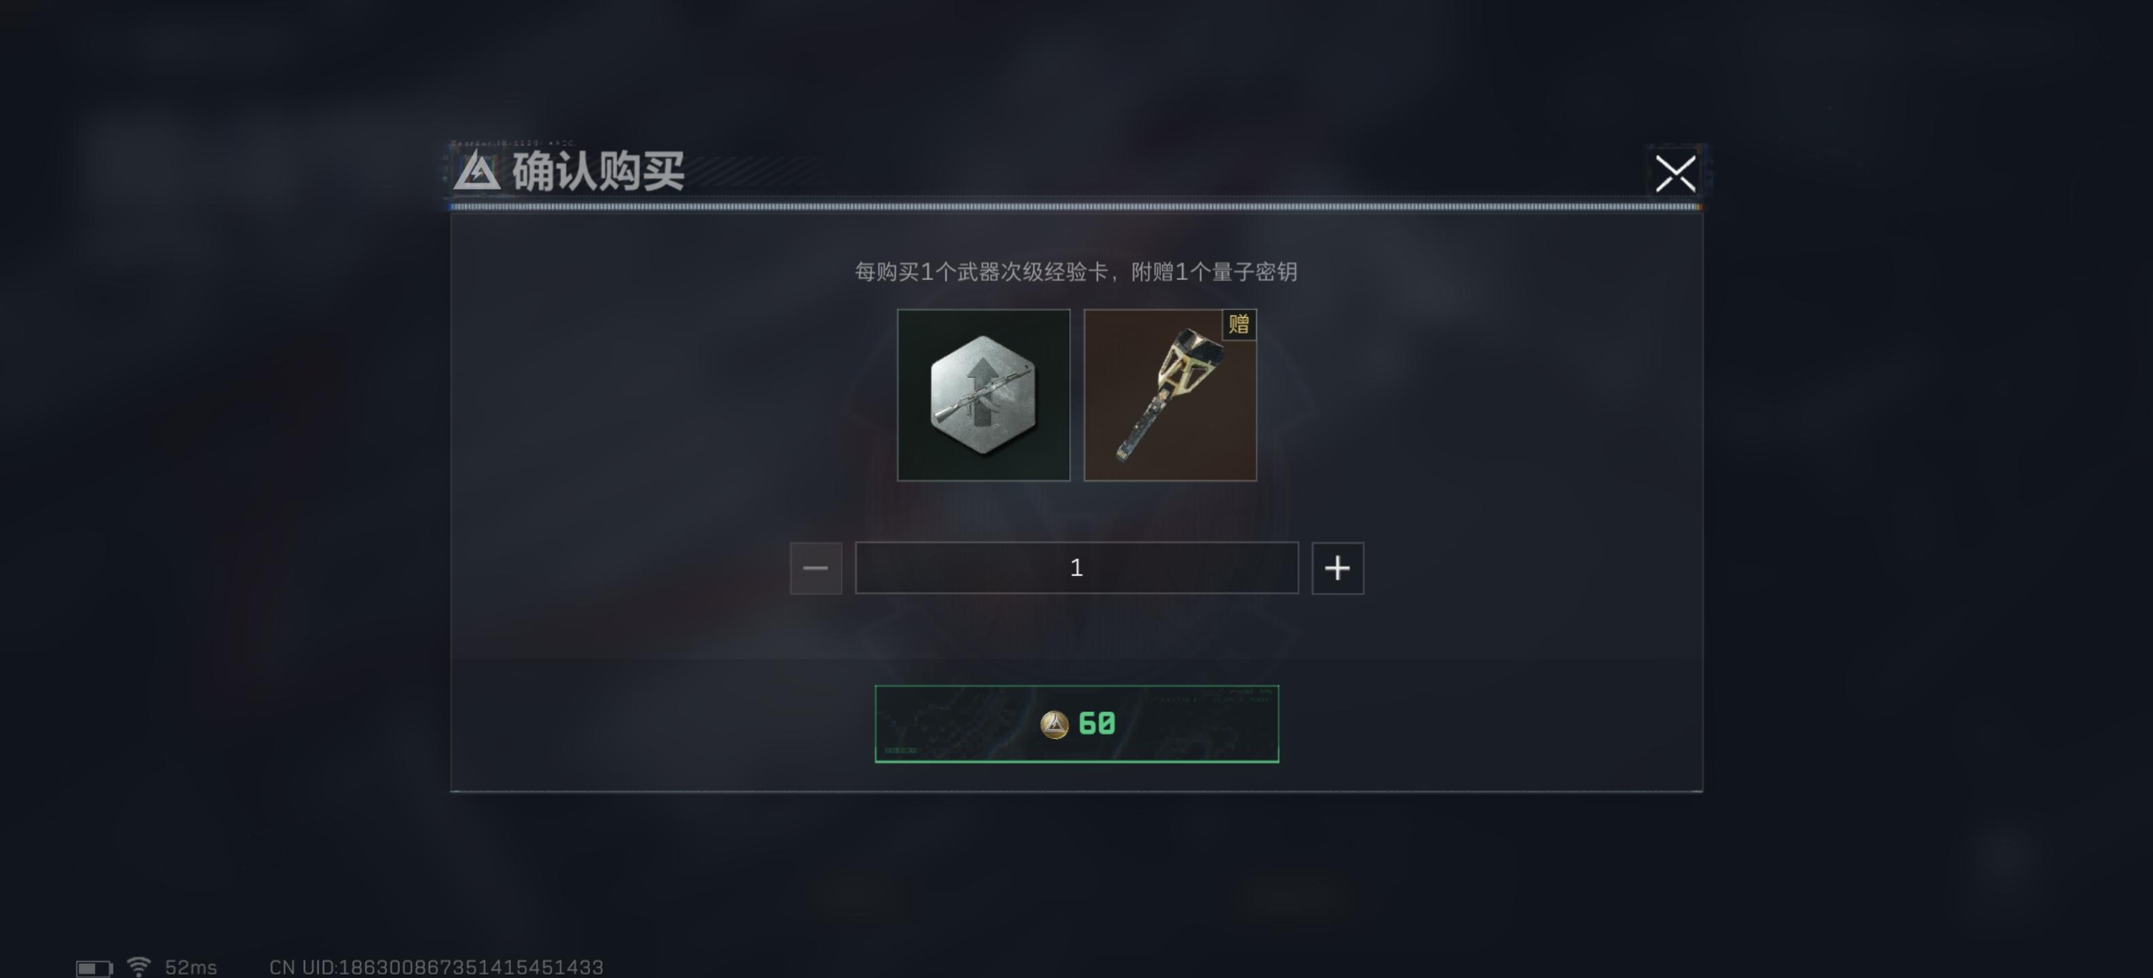Click the quantum key gift item

1170,395
